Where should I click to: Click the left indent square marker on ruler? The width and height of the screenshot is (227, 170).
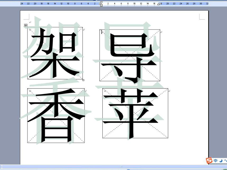101,6
